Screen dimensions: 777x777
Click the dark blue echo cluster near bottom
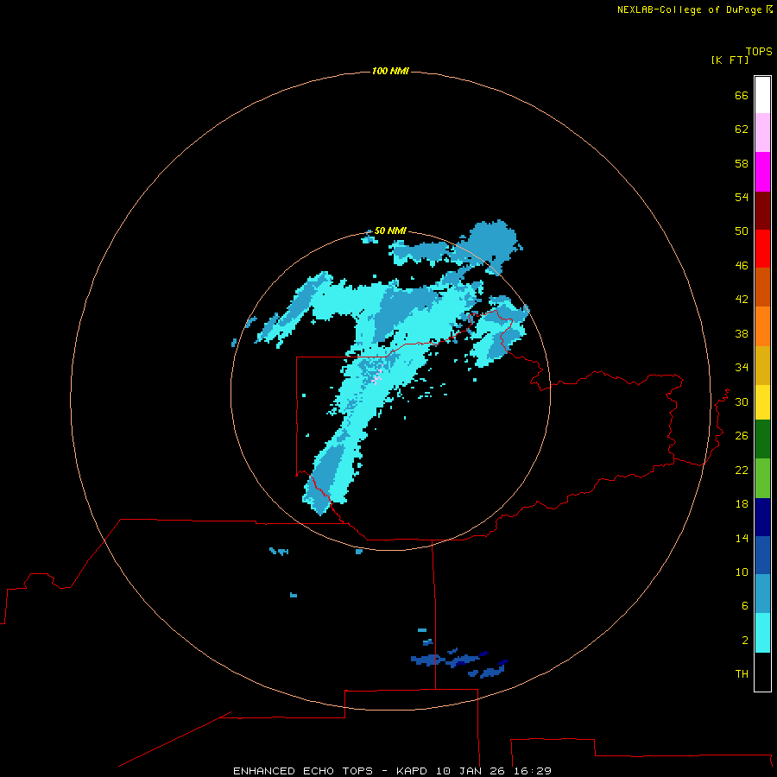(458, 662)
